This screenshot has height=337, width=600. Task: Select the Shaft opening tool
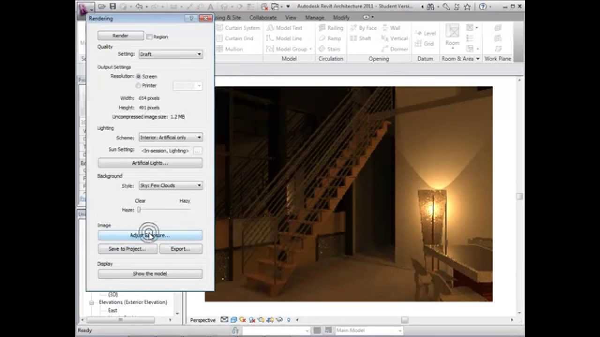pos(361,38)
